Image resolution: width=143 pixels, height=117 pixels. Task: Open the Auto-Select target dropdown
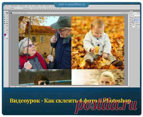click(x=17, y=8)
